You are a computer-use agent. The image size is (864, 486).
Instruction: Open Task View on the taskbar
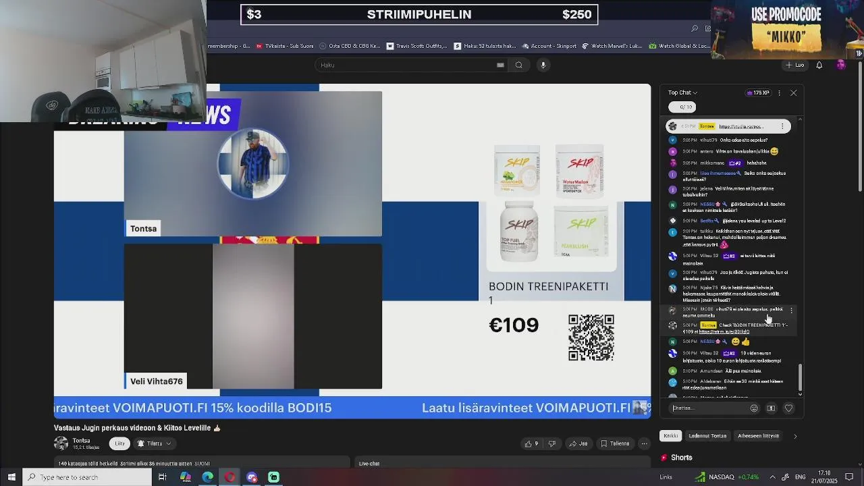(x=163, y=477)
